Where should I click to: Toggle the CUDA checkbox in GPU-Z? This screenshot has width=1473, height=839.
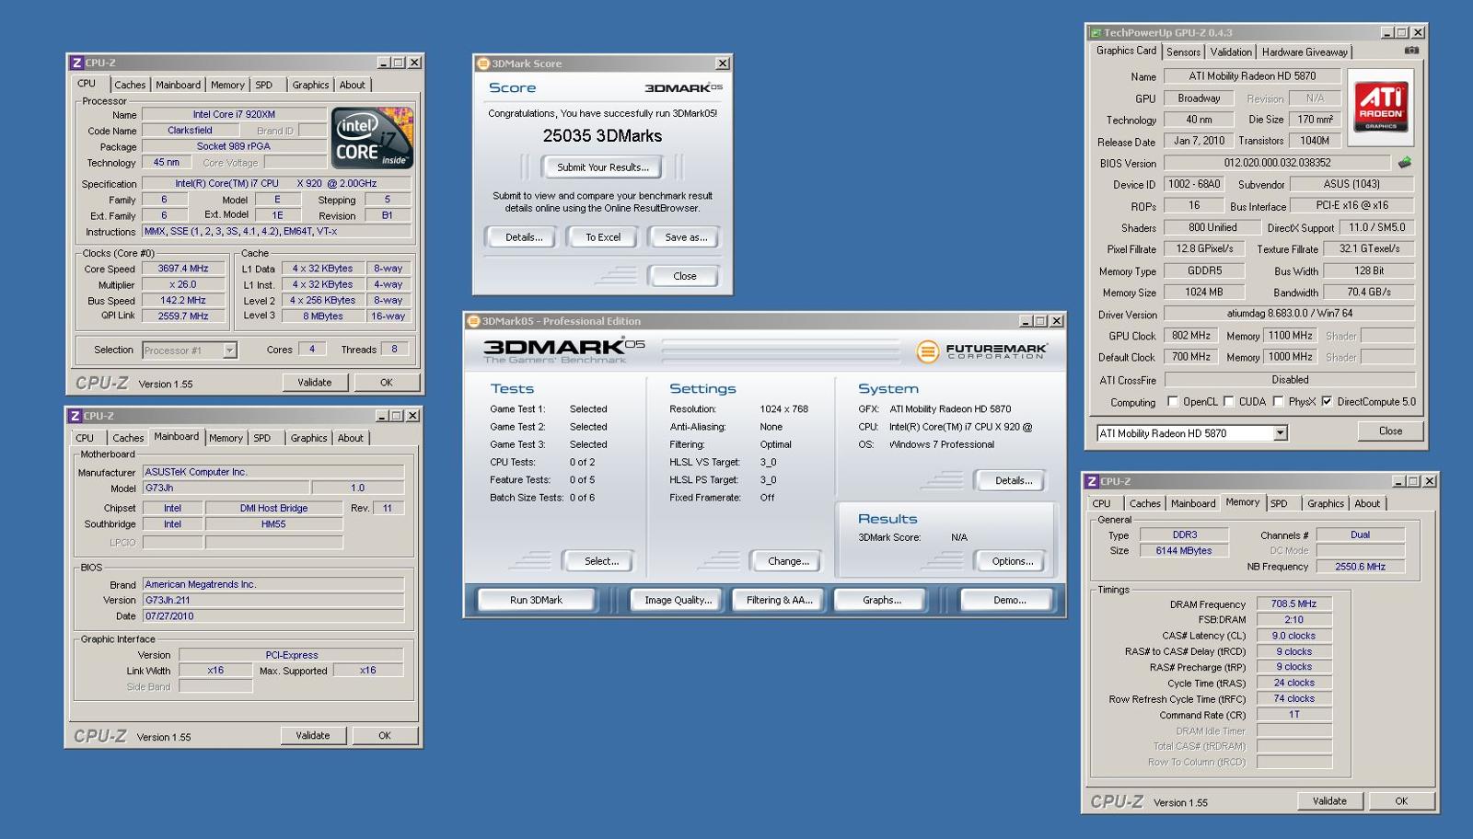[1228, 401]
